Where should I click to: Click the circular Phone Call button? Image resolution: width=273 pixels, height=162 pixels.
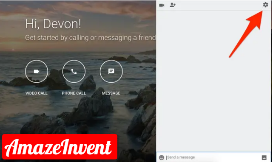click(74, 71)
